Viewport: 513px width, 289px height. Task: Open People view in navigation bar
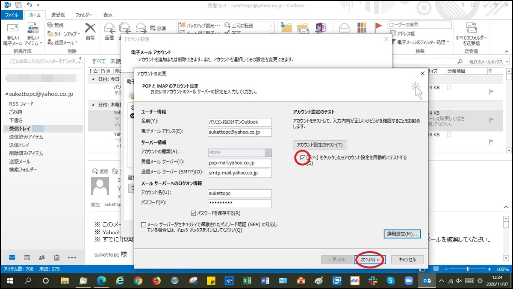(42, 257)
